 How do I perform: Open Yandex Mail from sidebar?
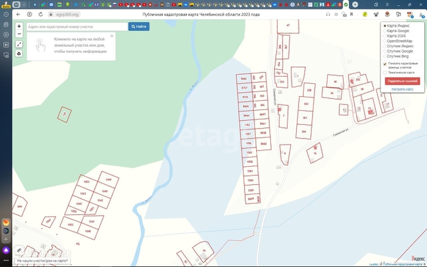coord(6,222)
